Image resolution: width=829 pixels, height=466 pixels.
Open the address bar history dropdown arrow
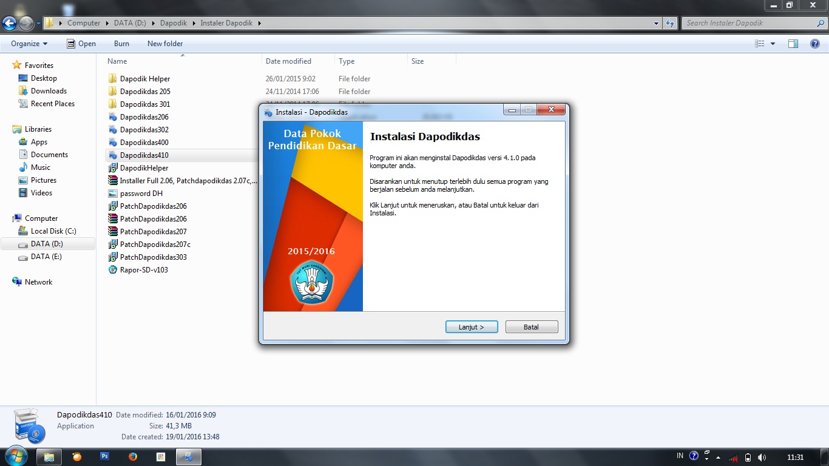coord(657,23)
